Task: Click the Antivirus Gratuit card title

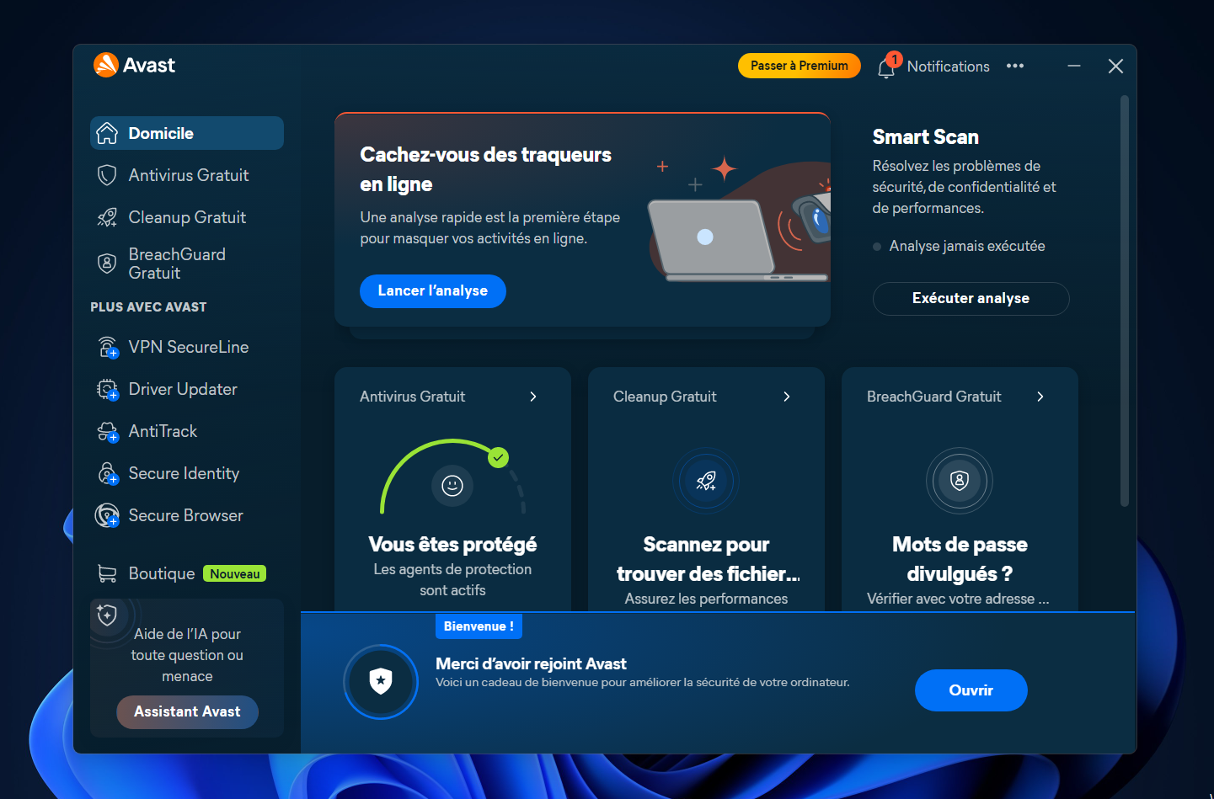Action: pos(412,397)
